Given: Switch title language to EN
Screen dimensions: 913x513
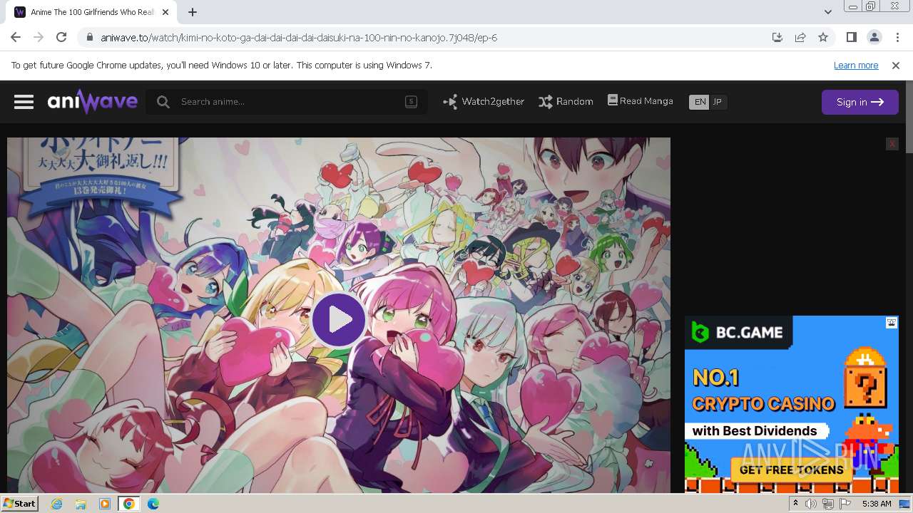Looking at the screenshot, I should pos(700,102).
